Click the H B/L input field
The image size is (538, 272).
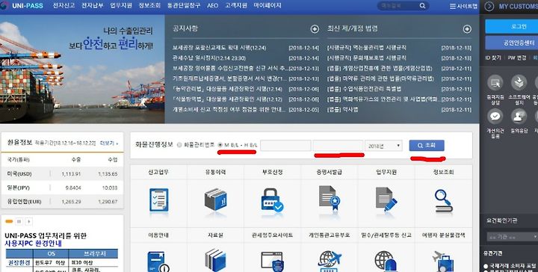coord(338,146)
